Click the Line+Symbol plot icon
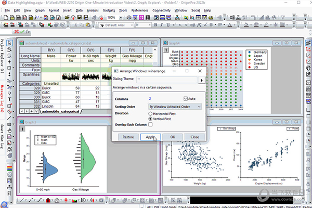312x208 pixels. click(40, 200)
